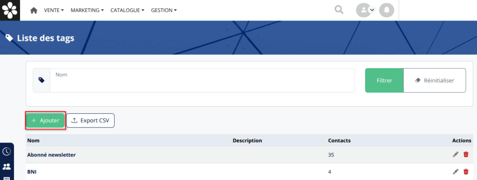Add a new tag with Ajouter
This screenshot has height=180, width=477.
tap(45, 120)
